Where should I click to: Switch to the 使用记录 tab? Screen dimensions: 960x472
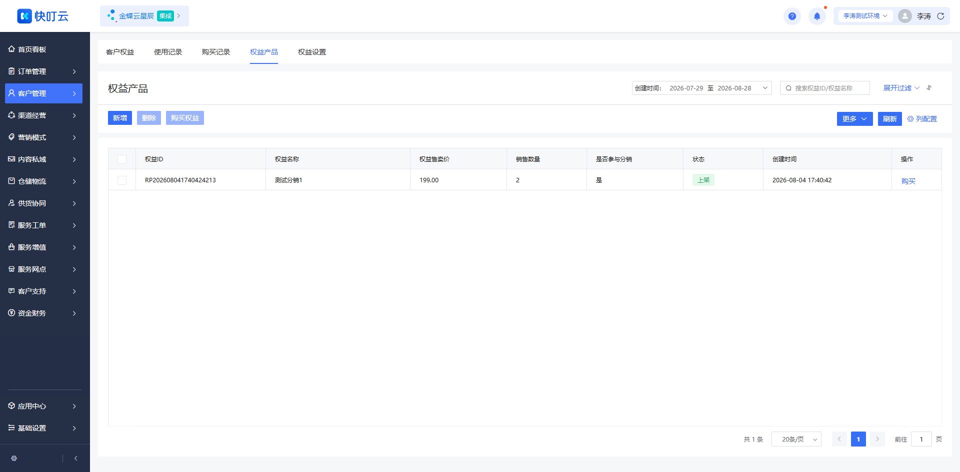tap(168, 52)
